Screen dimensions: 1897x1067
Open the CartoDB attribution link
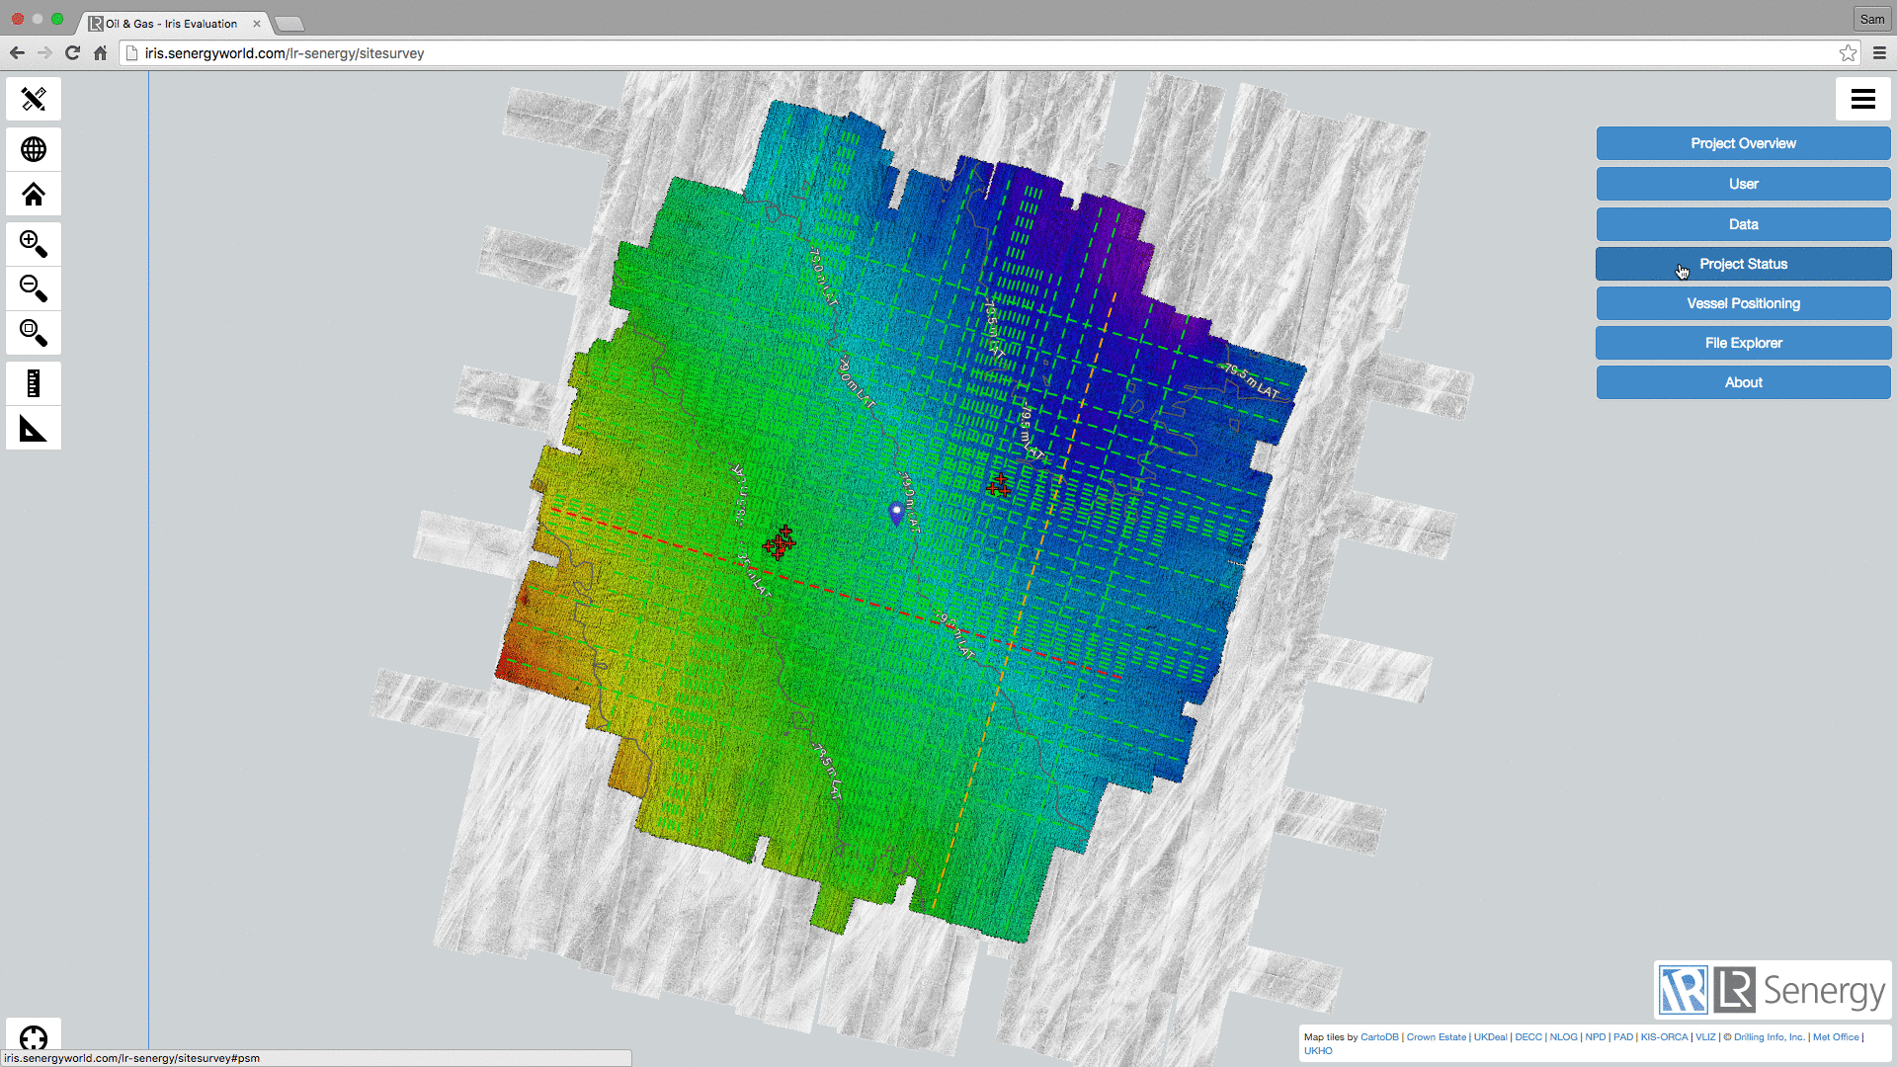[1379, 1037]
